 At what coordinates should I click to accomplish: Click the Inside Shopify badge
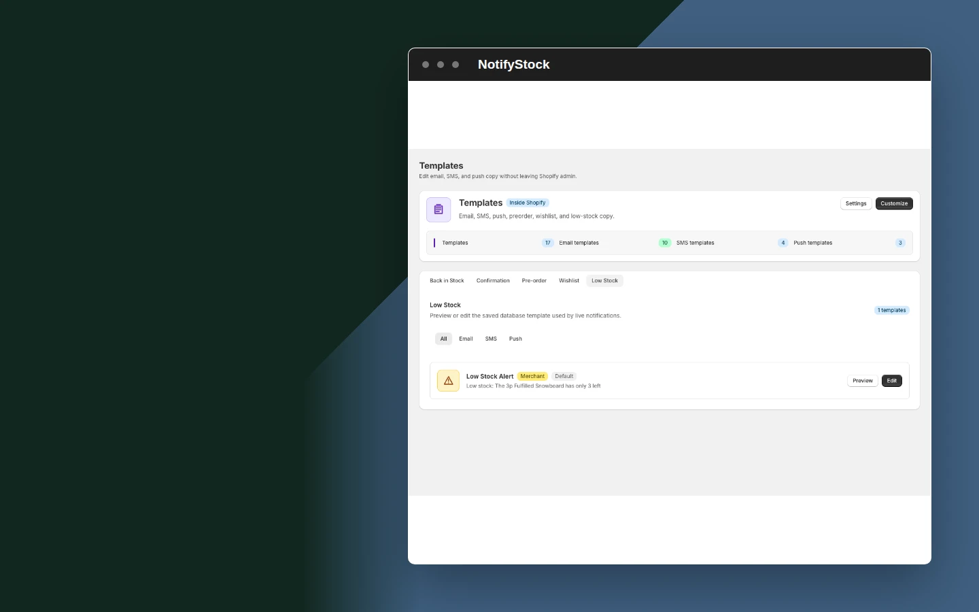528,203
